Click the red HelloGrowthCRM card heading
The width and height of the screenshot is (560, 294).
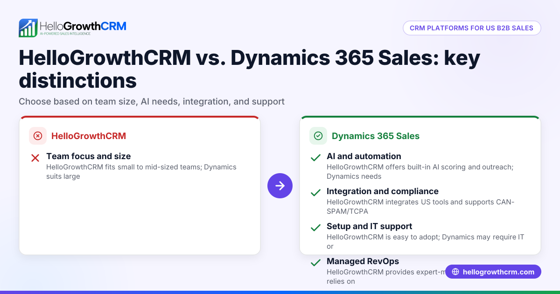coord(89,136)
